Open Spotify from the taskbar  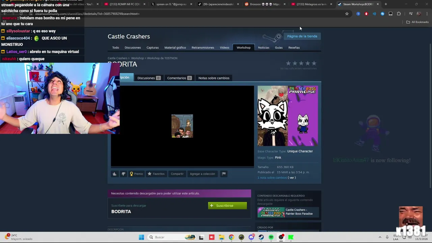(x=271, y=237)
